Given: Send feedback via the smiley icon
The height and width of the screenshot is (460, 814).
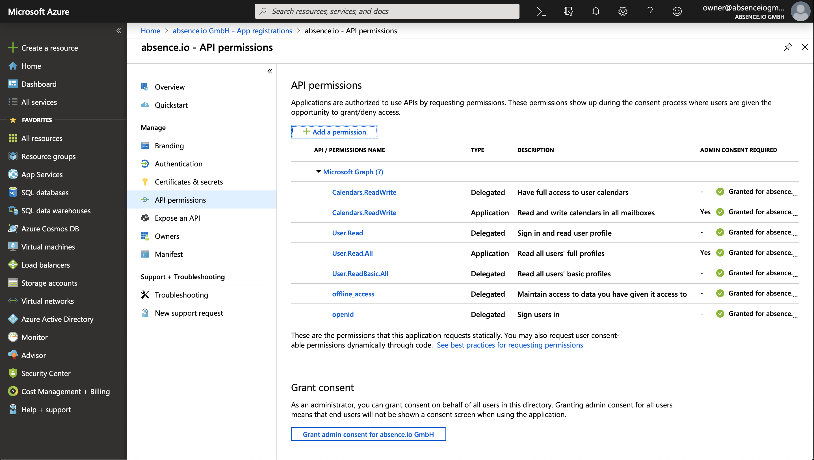Looking at the screenshot, I should tap(677, 11).
